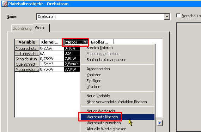This screenshot has width=201, height=132.
Task: Click Wertesatz löschen menu entry
Action: pos(117,117)
